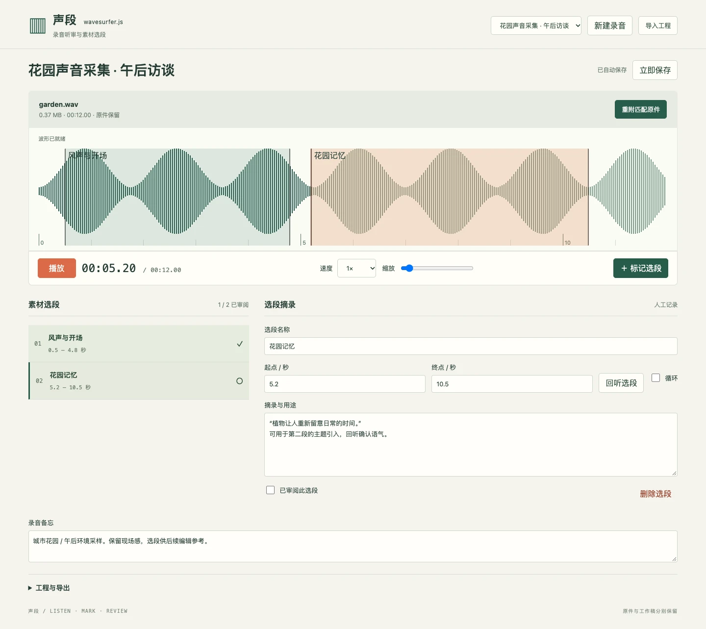Check the 已审阅此选段 checkbox
The width and height of the screenshot is (706, 629).
270,490
